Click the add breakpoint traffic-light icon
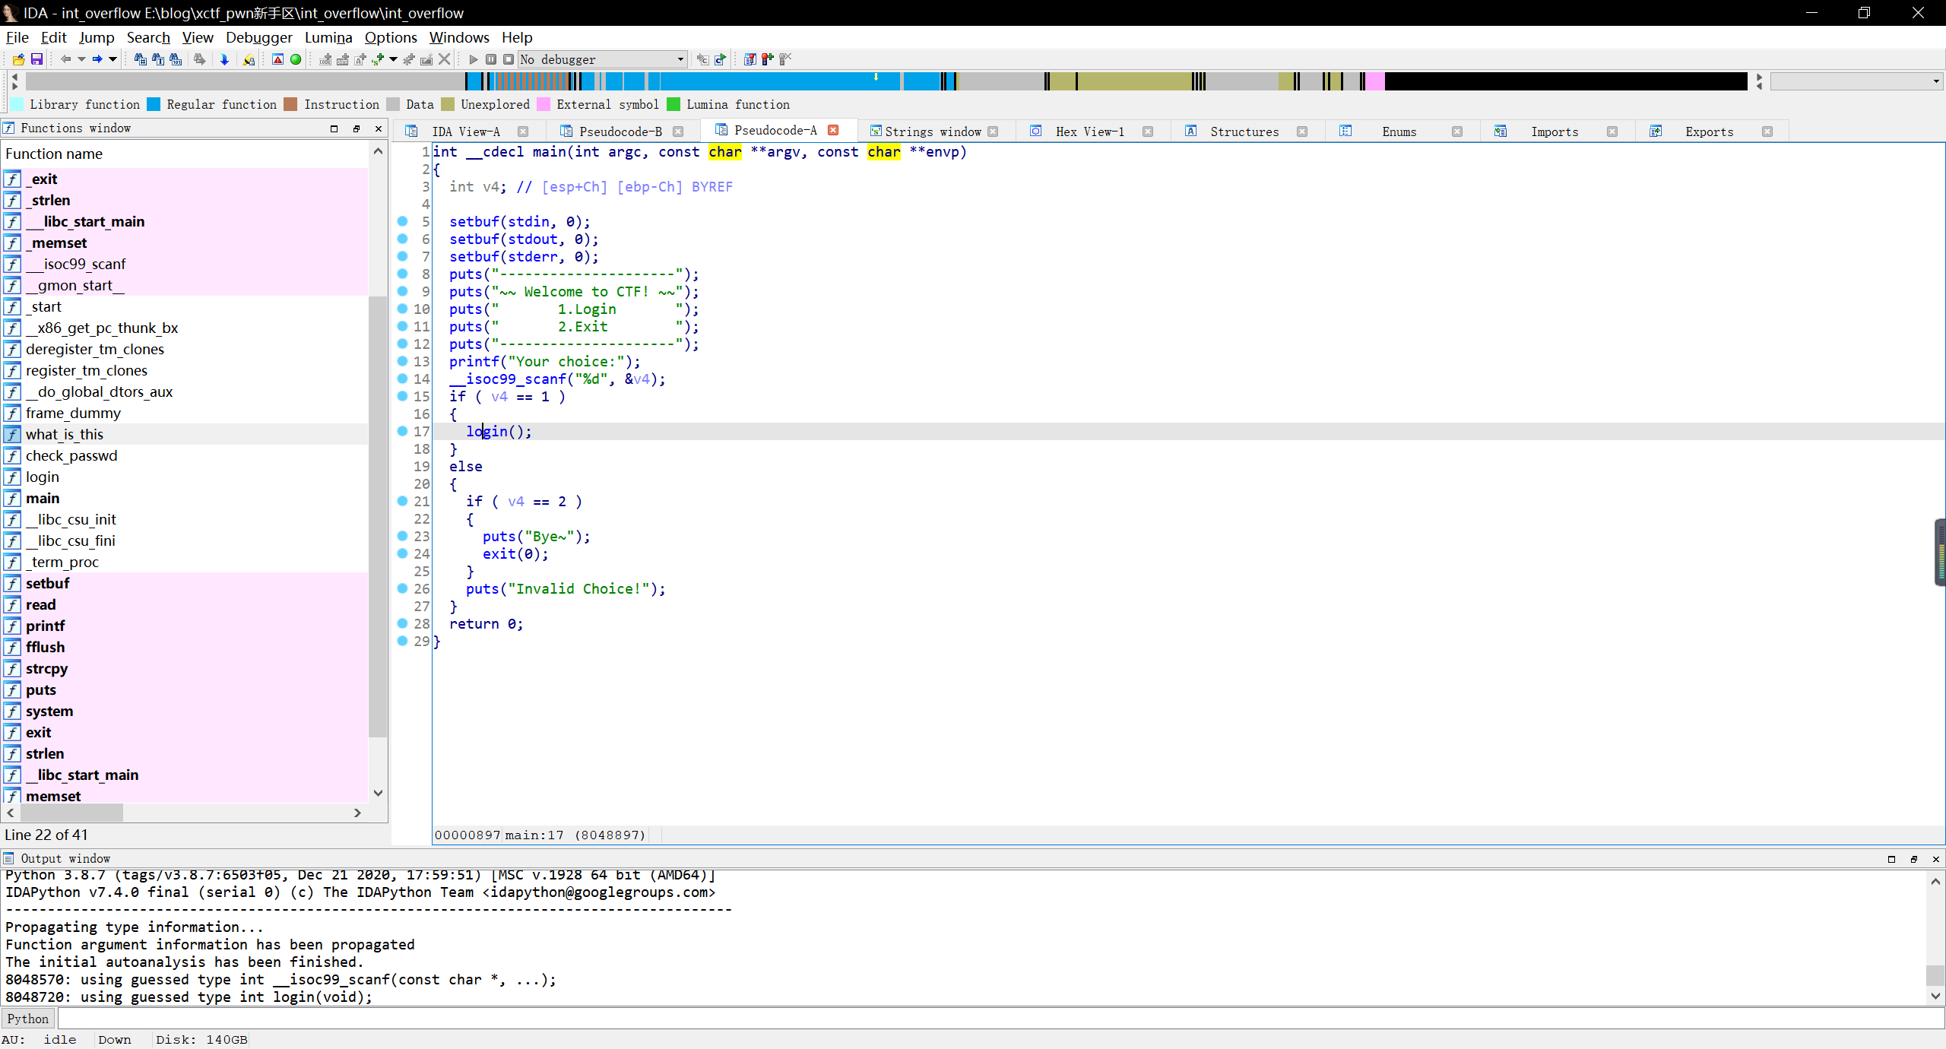Viewport: 1946px width, 1049px height. coord(767,59)
